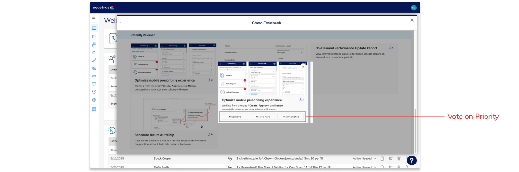Open the clients people icon in sidebar
Viewport: 519px width, 172px height.
tap(94, 68)
